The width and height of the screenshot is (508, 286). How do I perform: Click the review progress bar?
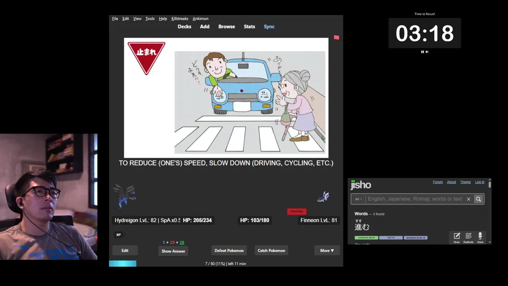(x=123, y=263)
